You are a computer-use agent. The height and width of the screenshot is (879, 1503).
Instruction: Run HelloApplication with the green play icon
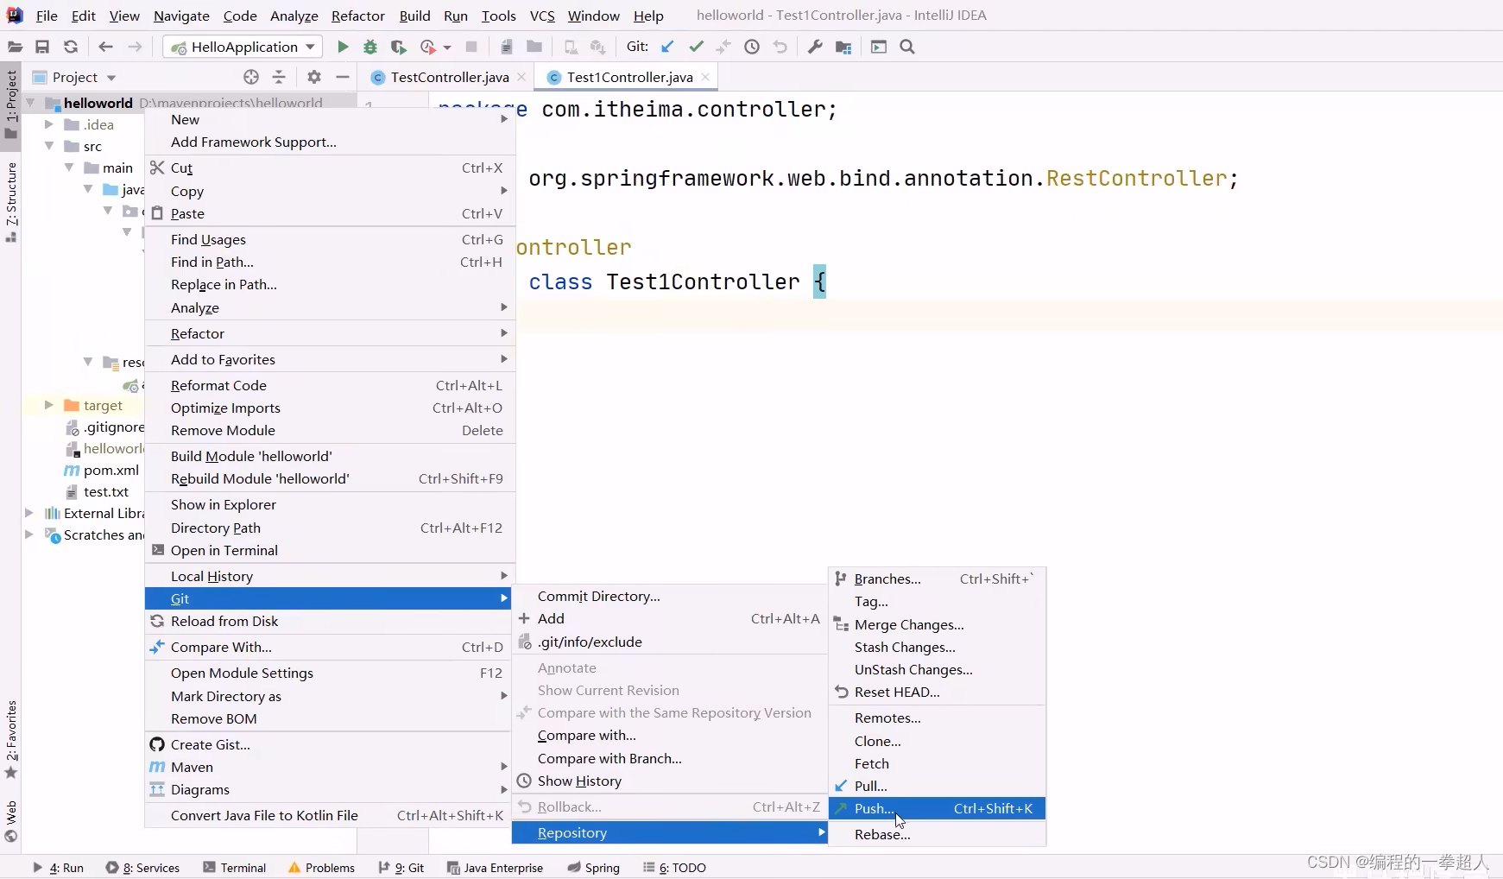(x=343, y=47)
